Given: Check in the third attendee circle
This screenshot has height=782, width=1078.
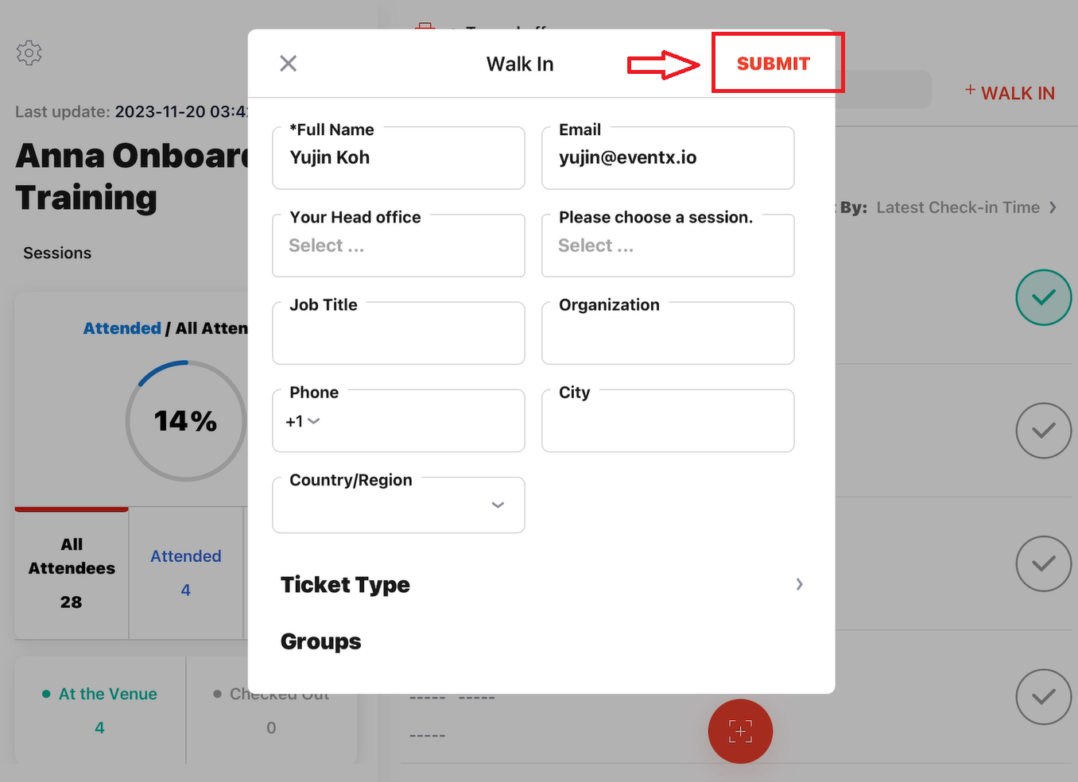Looking at the screenshot, I should pos(1043,563).
